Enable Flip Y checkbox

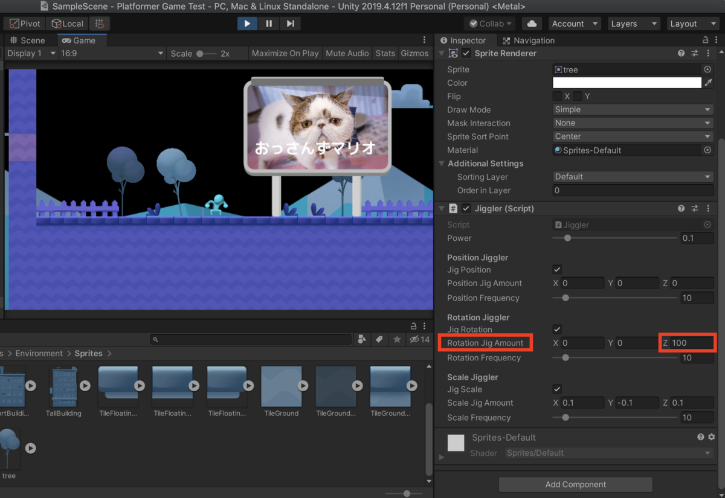[x=578, y=96]
